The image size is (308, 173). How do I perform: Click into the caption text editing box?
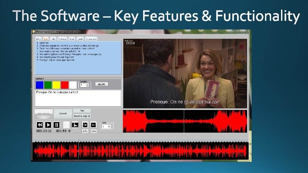(78, 98)
